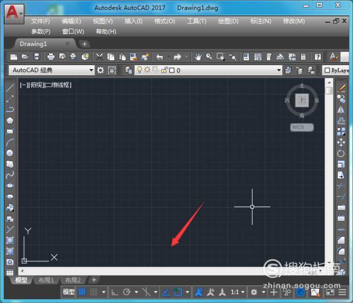Use Match Properties brush icon
The width and height of the screenshot is (353, 303).
(145, 57)
